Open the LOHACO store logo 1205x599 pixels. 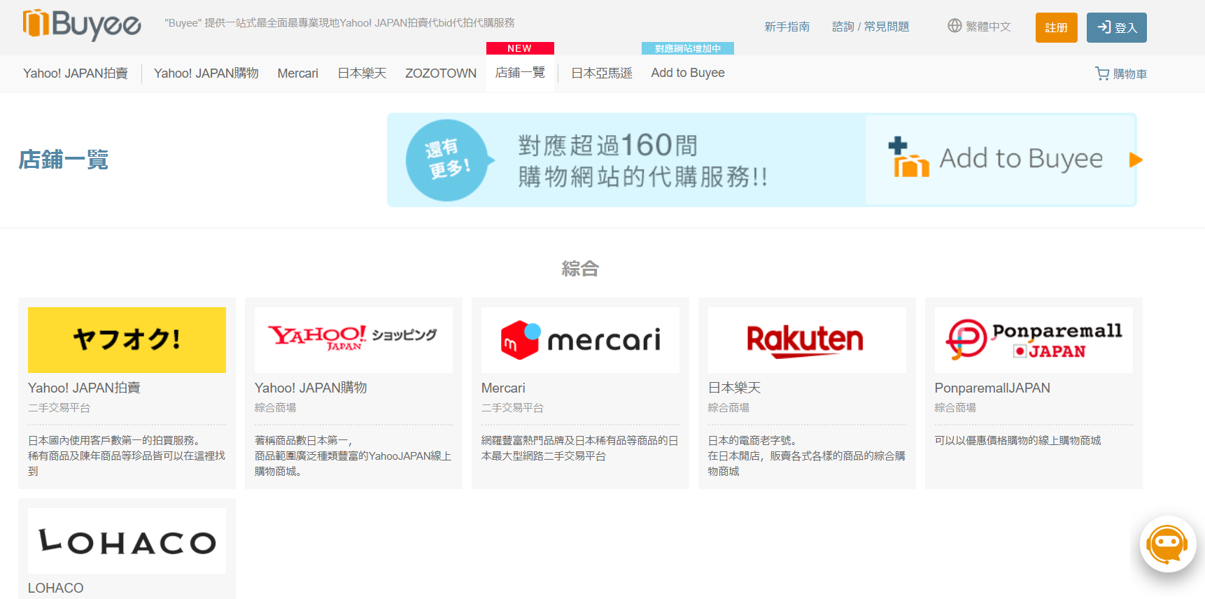click(127, 542)
